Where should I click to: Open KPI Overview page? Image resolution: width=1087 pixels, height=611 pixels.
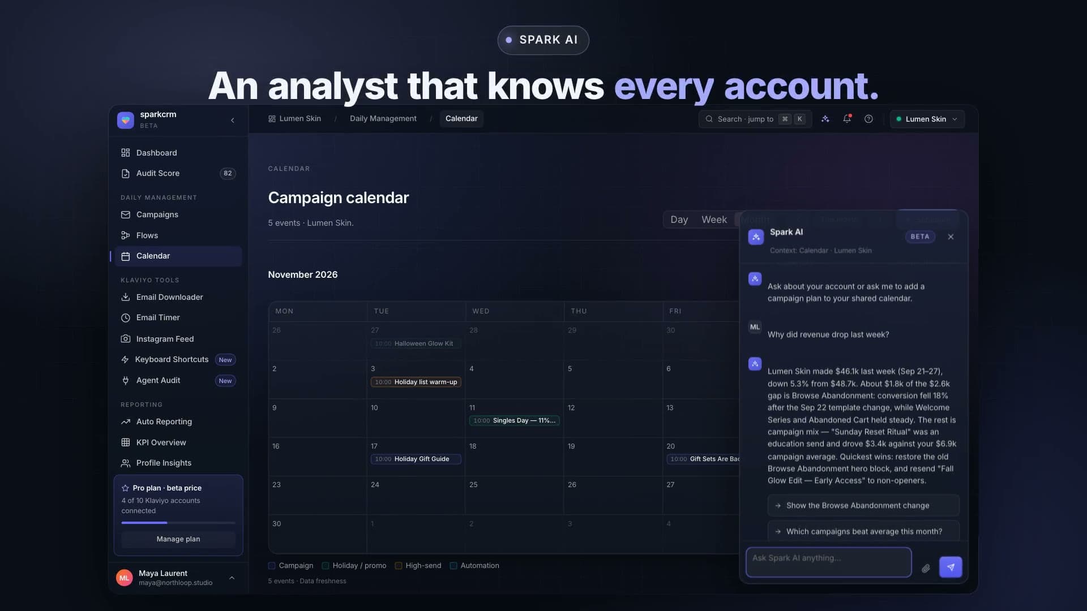[178, 442]
